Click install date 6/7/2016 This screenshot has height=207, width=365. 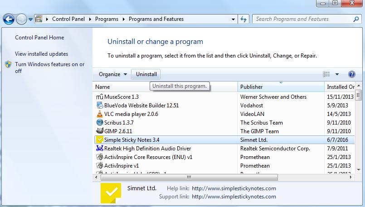click(337, 140)
